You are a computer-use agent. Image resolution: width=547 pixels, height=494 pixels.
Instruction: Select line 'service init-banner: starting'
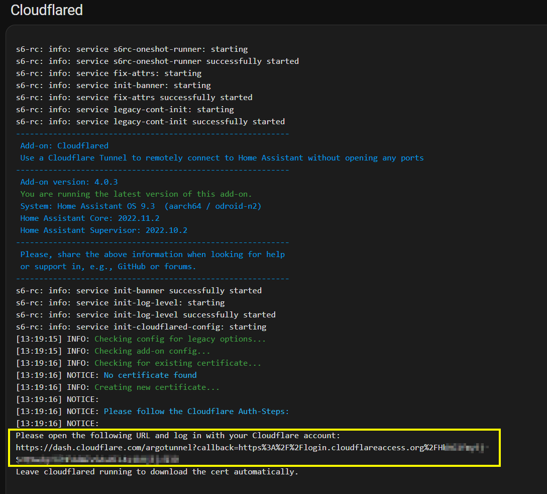[x=114, y=86]
